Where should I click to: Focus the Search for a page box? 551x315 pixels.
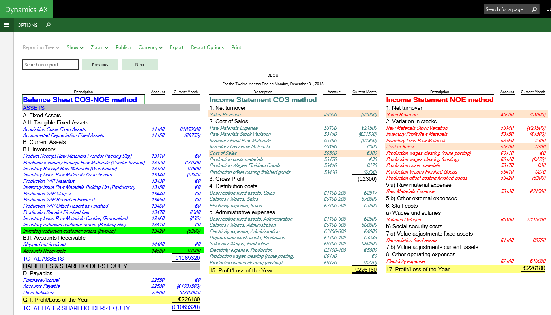click(x=507, y=9)
